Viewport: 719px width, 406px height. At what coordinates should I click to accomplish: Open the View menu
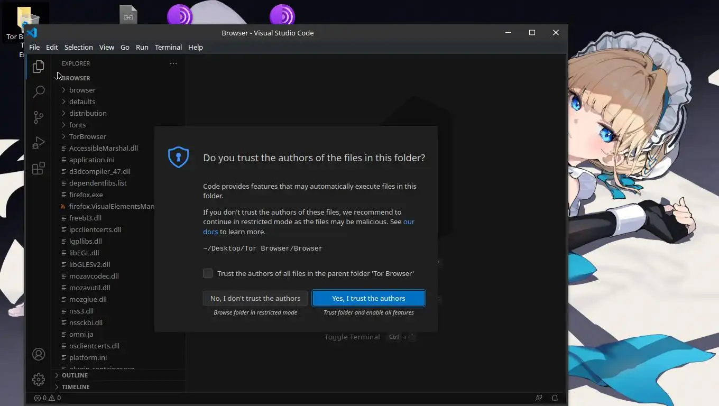tap(106, 47)
